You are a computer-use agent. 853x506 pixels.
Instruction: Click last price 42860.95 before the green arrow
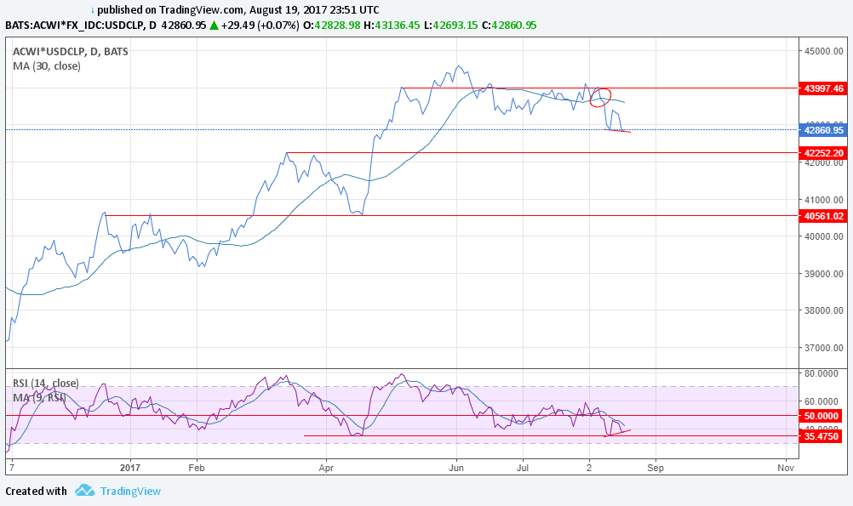tap(184, 25)
